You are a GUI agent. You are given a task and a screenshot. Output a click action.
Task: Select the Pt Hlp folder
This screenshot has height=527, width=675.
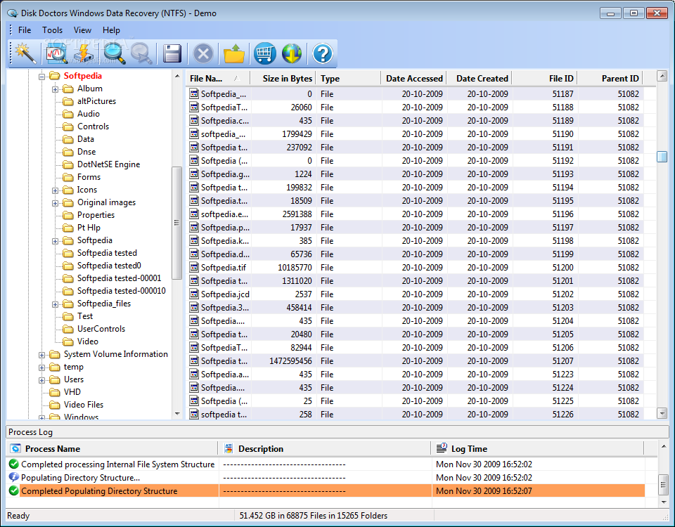[89, 228]
